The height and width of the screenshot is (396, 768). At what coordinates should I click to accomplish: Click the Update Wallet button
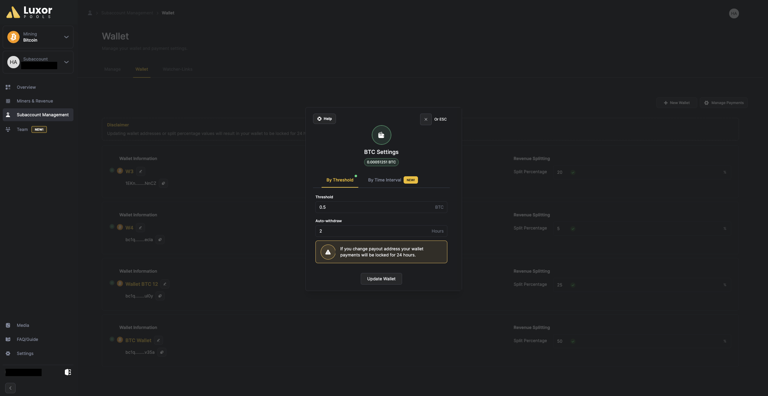(381, 279)
